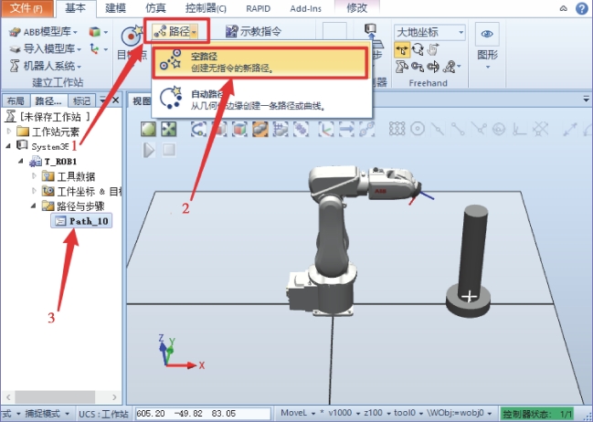
Task: Toggle the move instruction selection arrow icon
Action: tap(346, 130)
